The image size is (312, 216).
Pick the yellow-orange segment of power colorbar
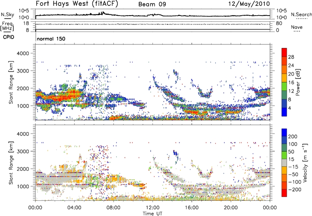point(284,78)
